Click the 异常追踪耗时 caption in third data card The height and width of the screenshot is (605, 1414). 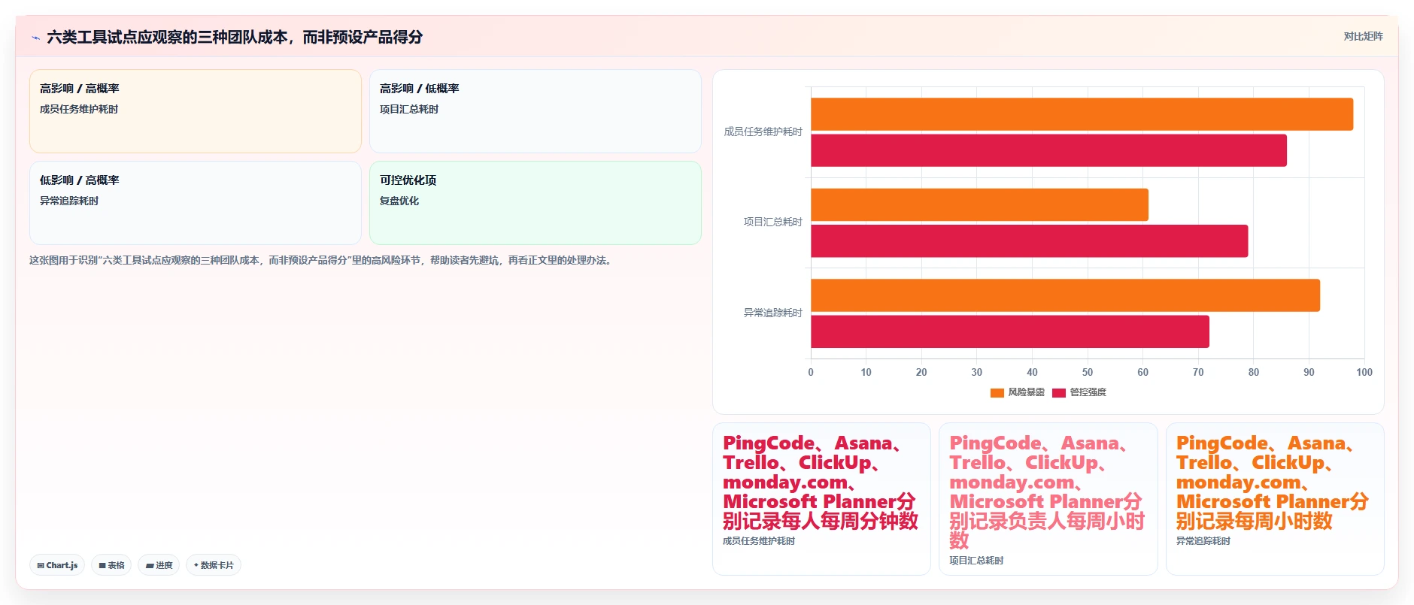coord(1203,541)
